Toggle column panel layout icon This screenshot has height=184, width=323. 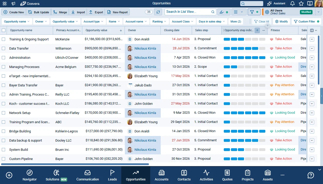[314, 30]
